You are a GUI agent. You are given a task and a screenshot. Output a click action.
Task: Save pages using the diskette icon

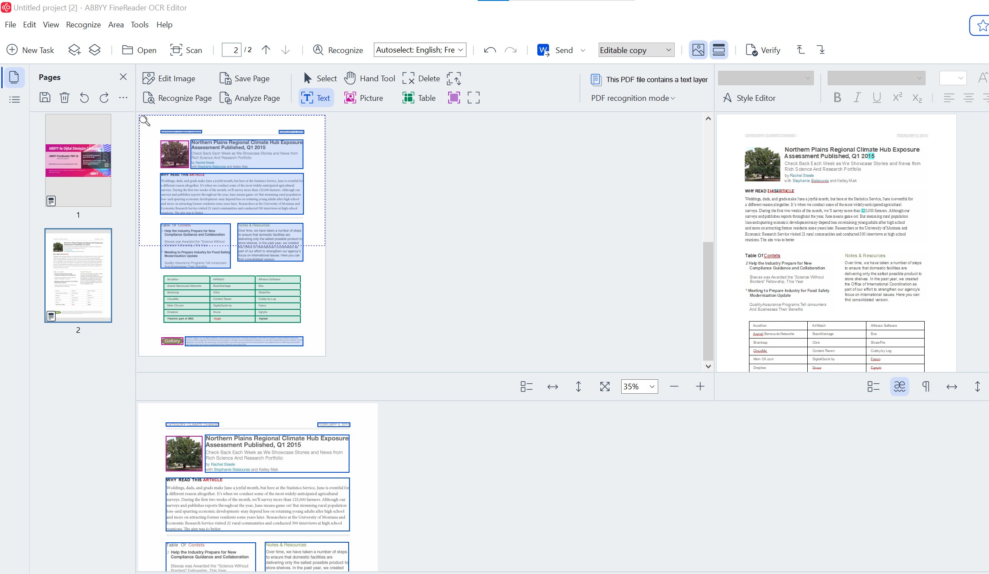click(45, 97)
